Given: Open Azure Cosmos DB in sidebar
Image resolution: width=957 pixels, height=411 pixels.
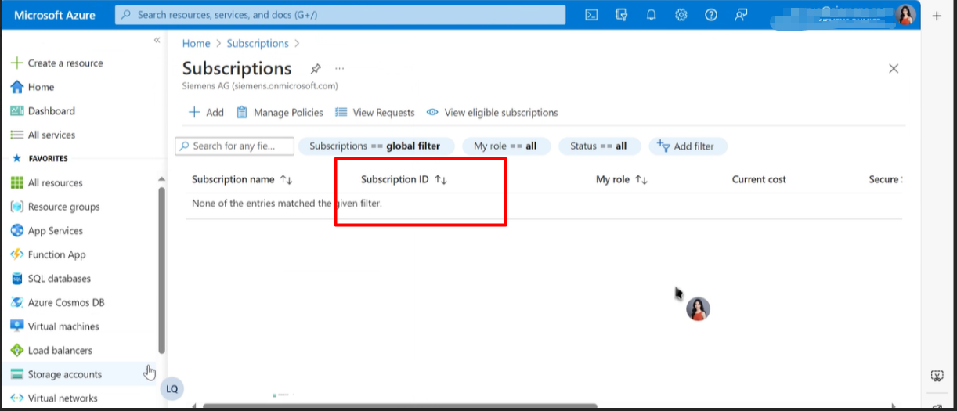Looking at the screenshot, I should [x=57, y=302].
